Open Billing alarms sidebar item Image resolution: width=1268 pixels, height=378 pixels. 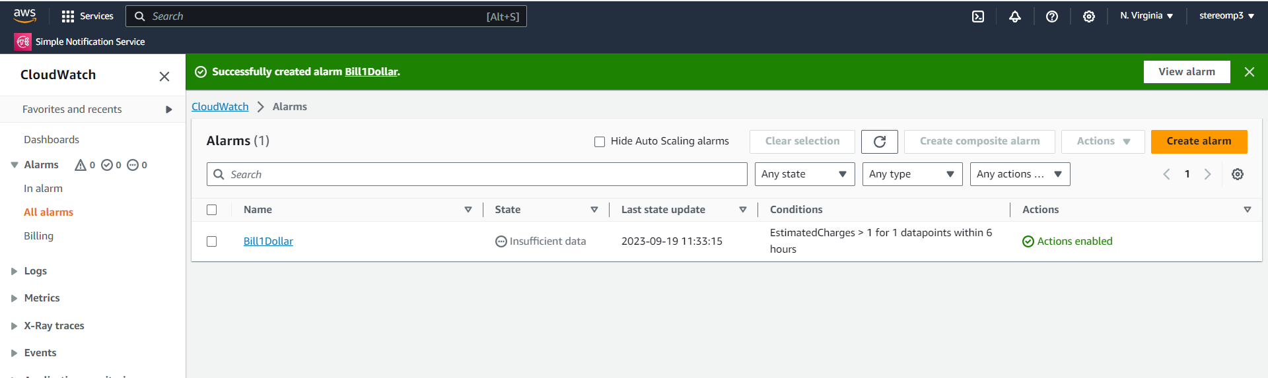[x=38, y=236]
